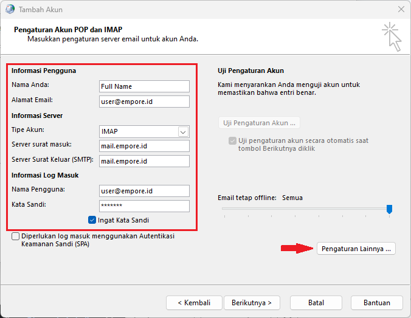Screen dimensions: 411x318
Task: Edit the Server Surat Keluar SMTP field
Action: click(x=144, y=161)
